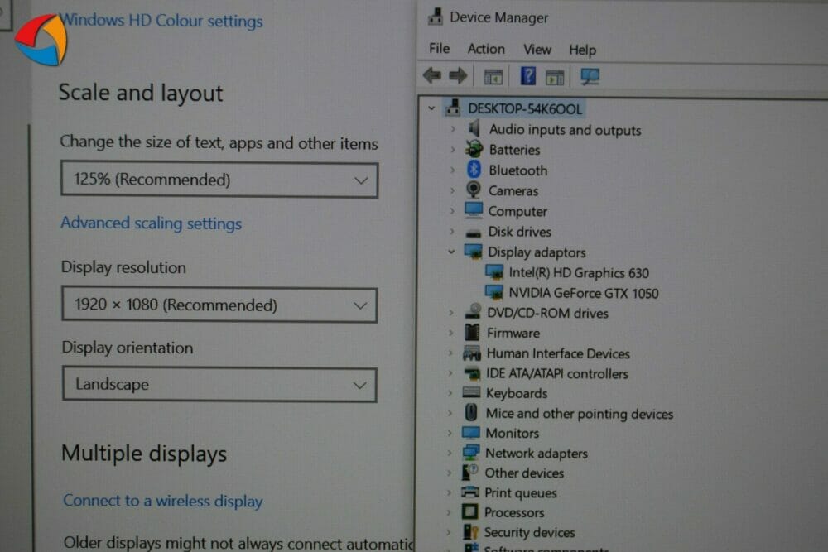Open the Help menu in Device Manager
Viewport: 828px width, 552px height.
[x=582, y=50]
